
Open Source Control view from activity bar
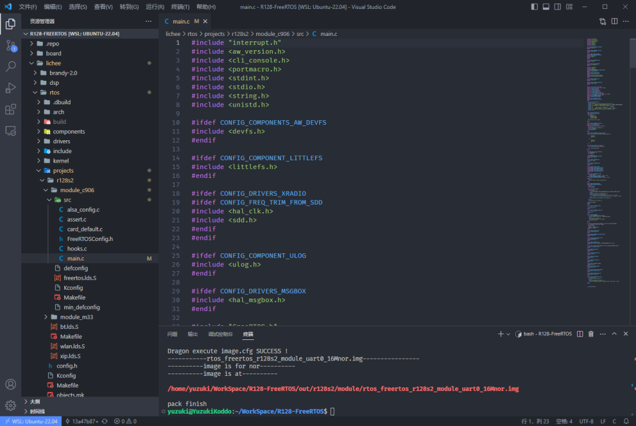(x=10, y=45)
